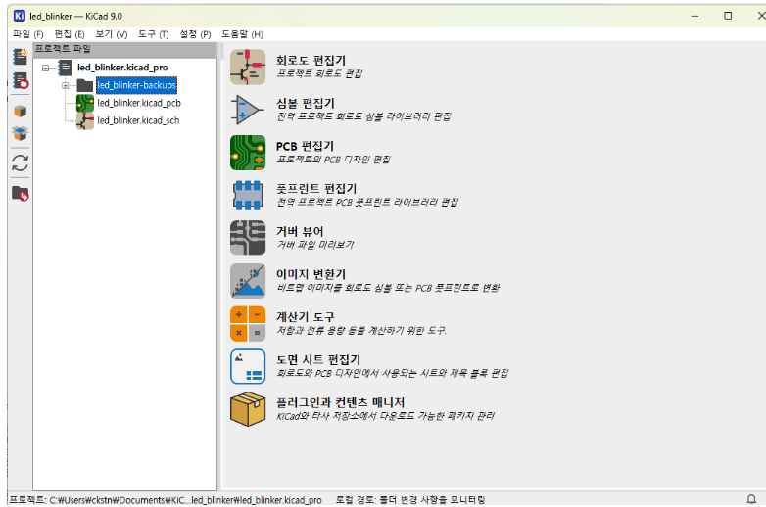Open the 보기 (V) menu
The image size is (766, 507).
point(112,34)
